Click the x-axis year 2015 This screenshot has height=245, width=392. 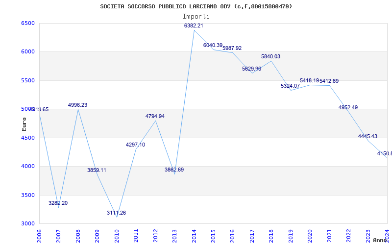[x=213, y=236]
